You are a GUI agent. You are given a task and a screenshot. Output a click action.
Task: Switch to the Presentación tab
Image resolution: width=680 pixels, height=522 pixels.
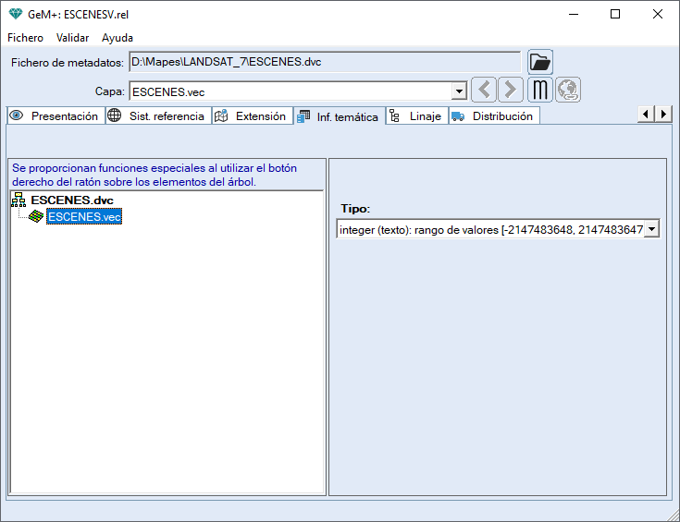[55, 116]
